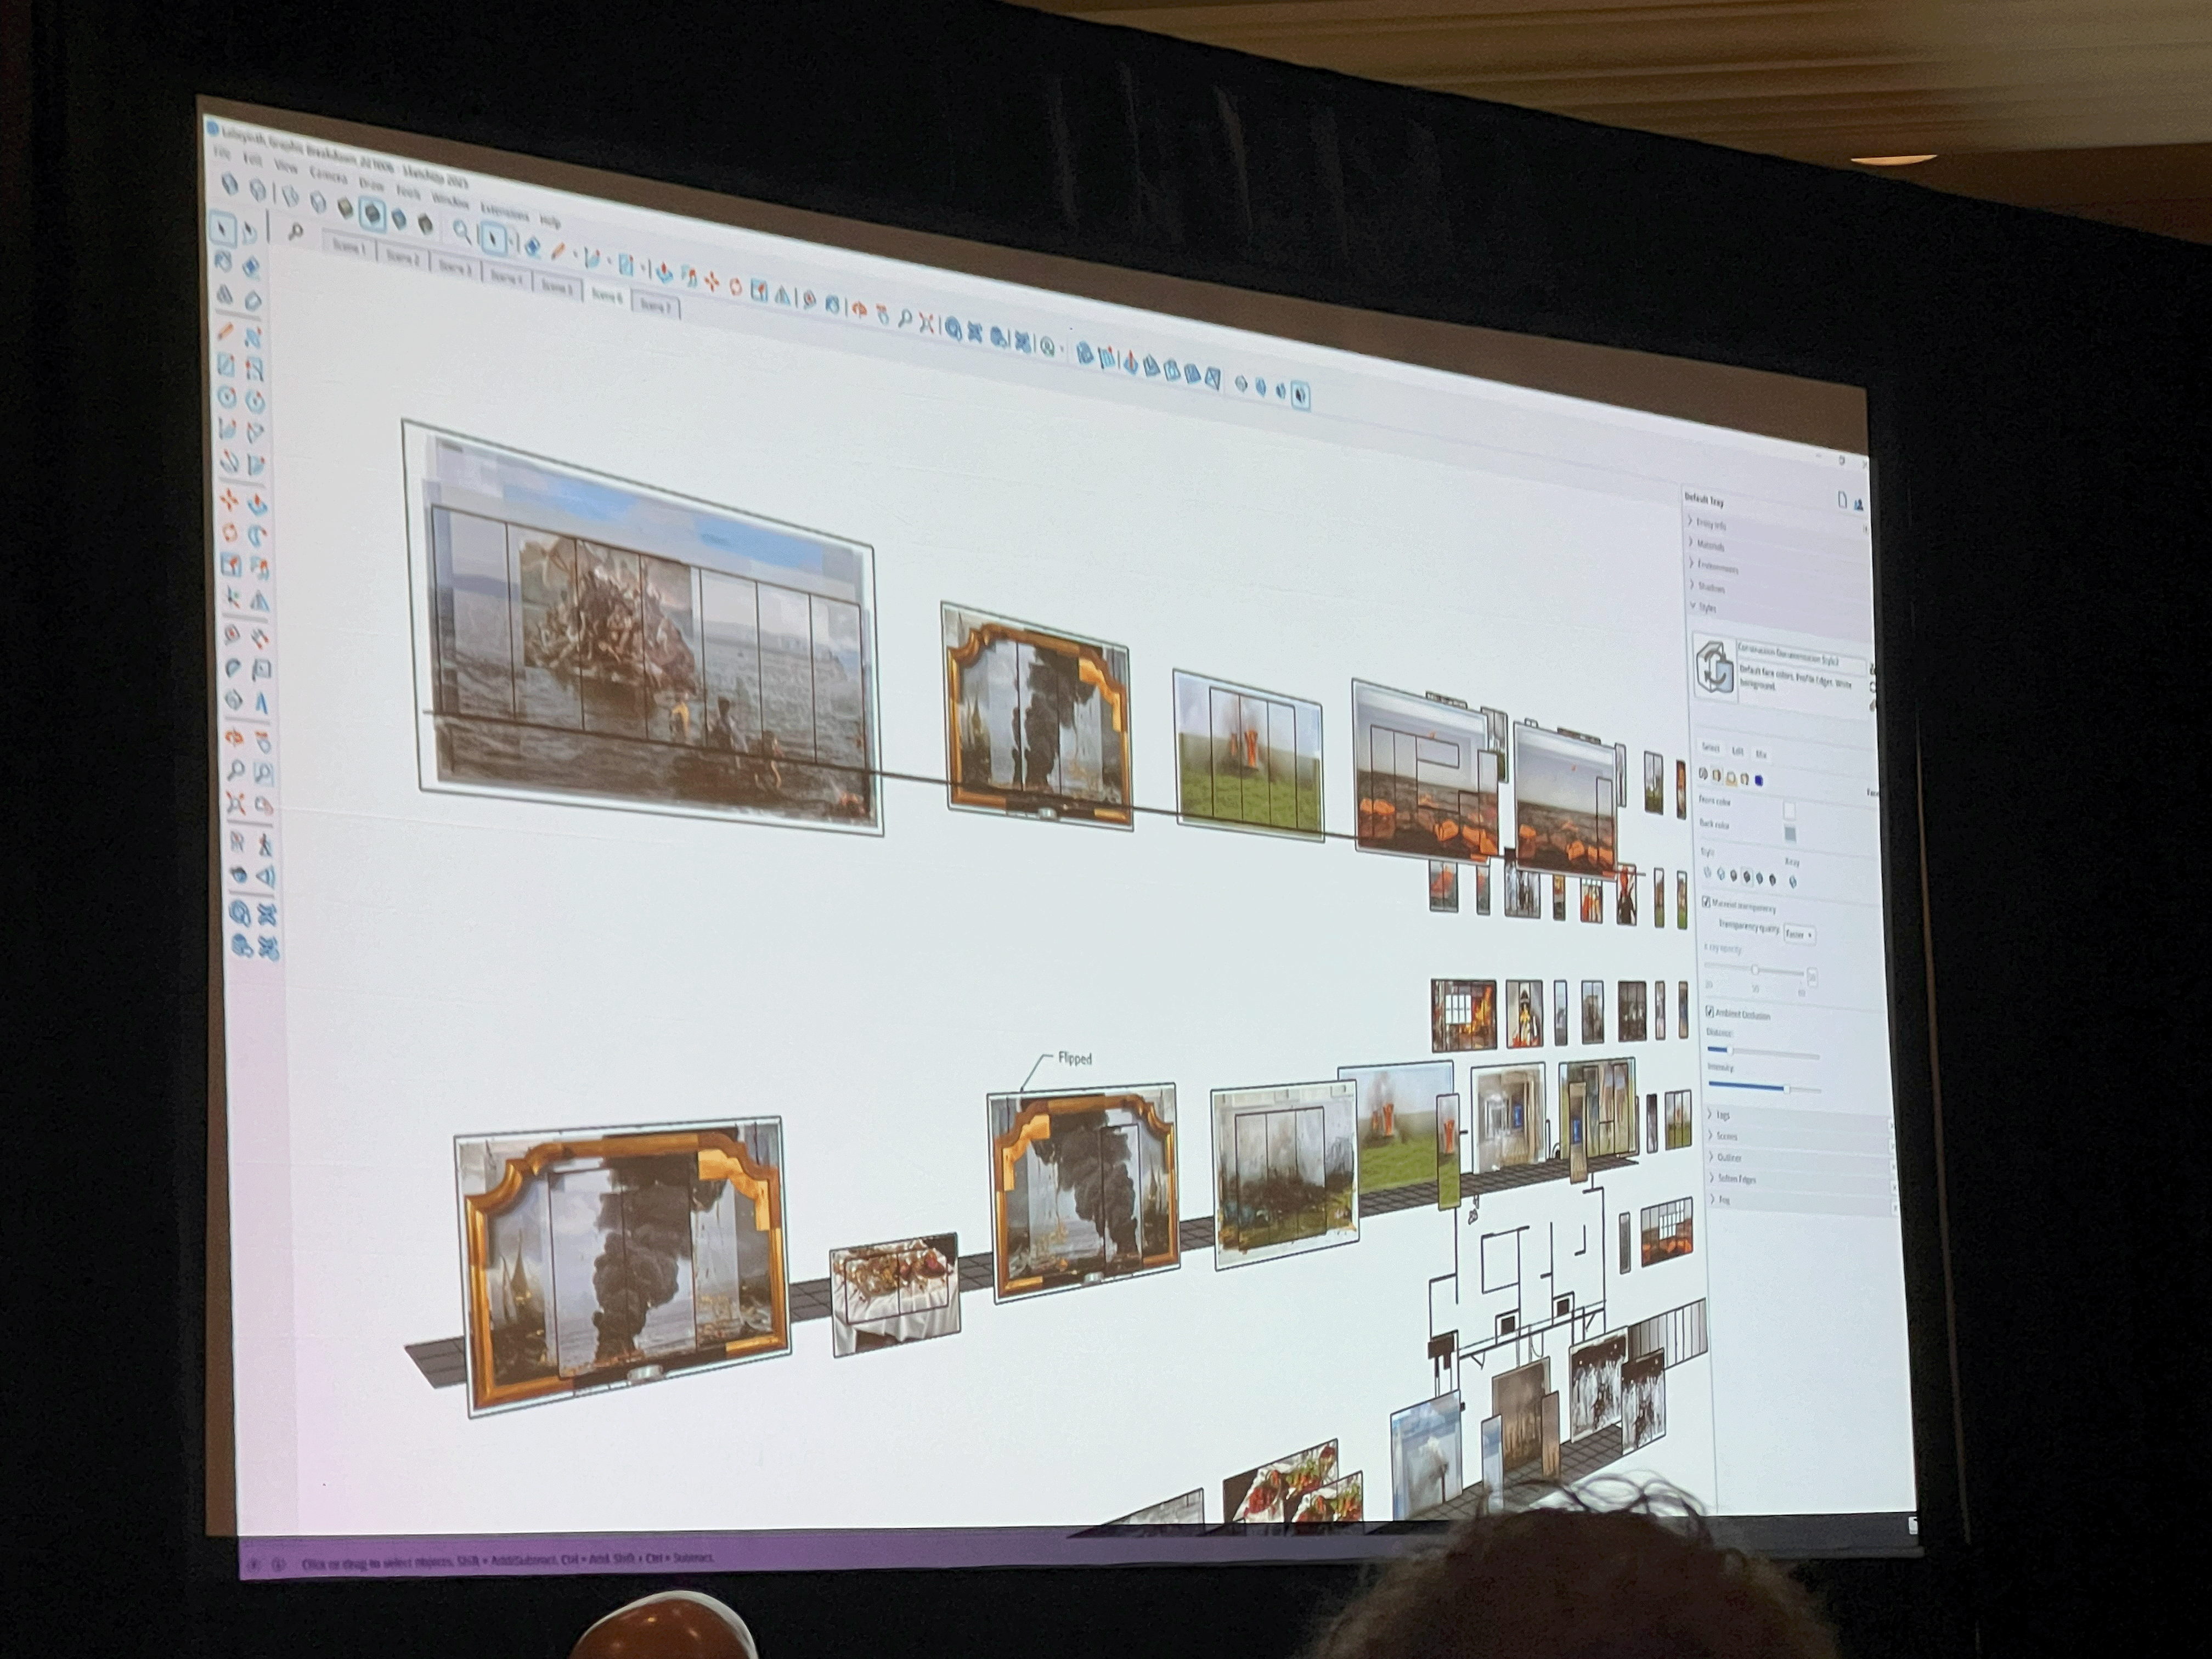
Task: Click the Ambient Occlusion intensity slider handle
Action: tap(1787, 1089)
